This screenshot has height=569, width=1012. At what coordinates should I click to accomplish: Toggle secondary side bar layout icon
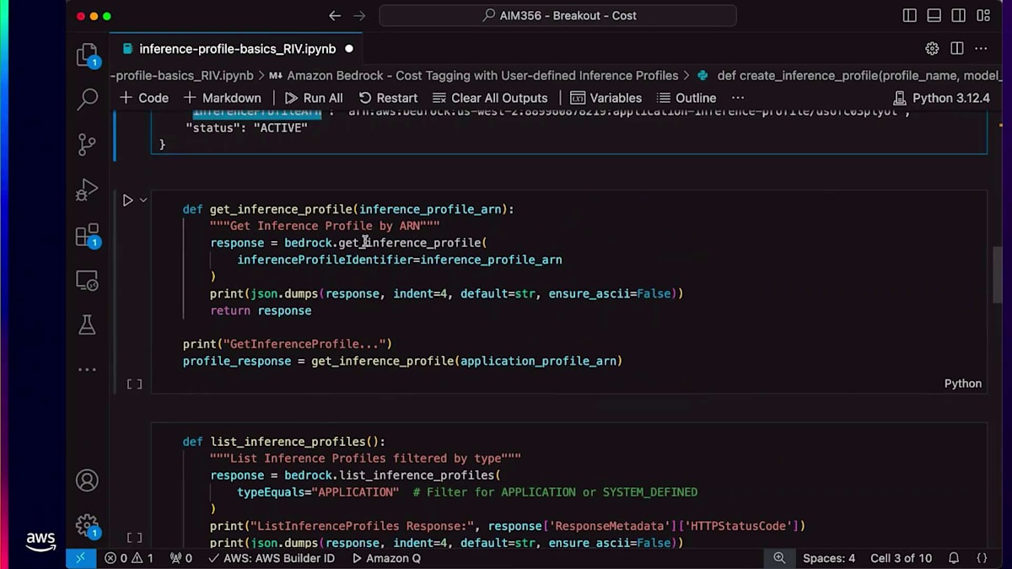point(958,15)
